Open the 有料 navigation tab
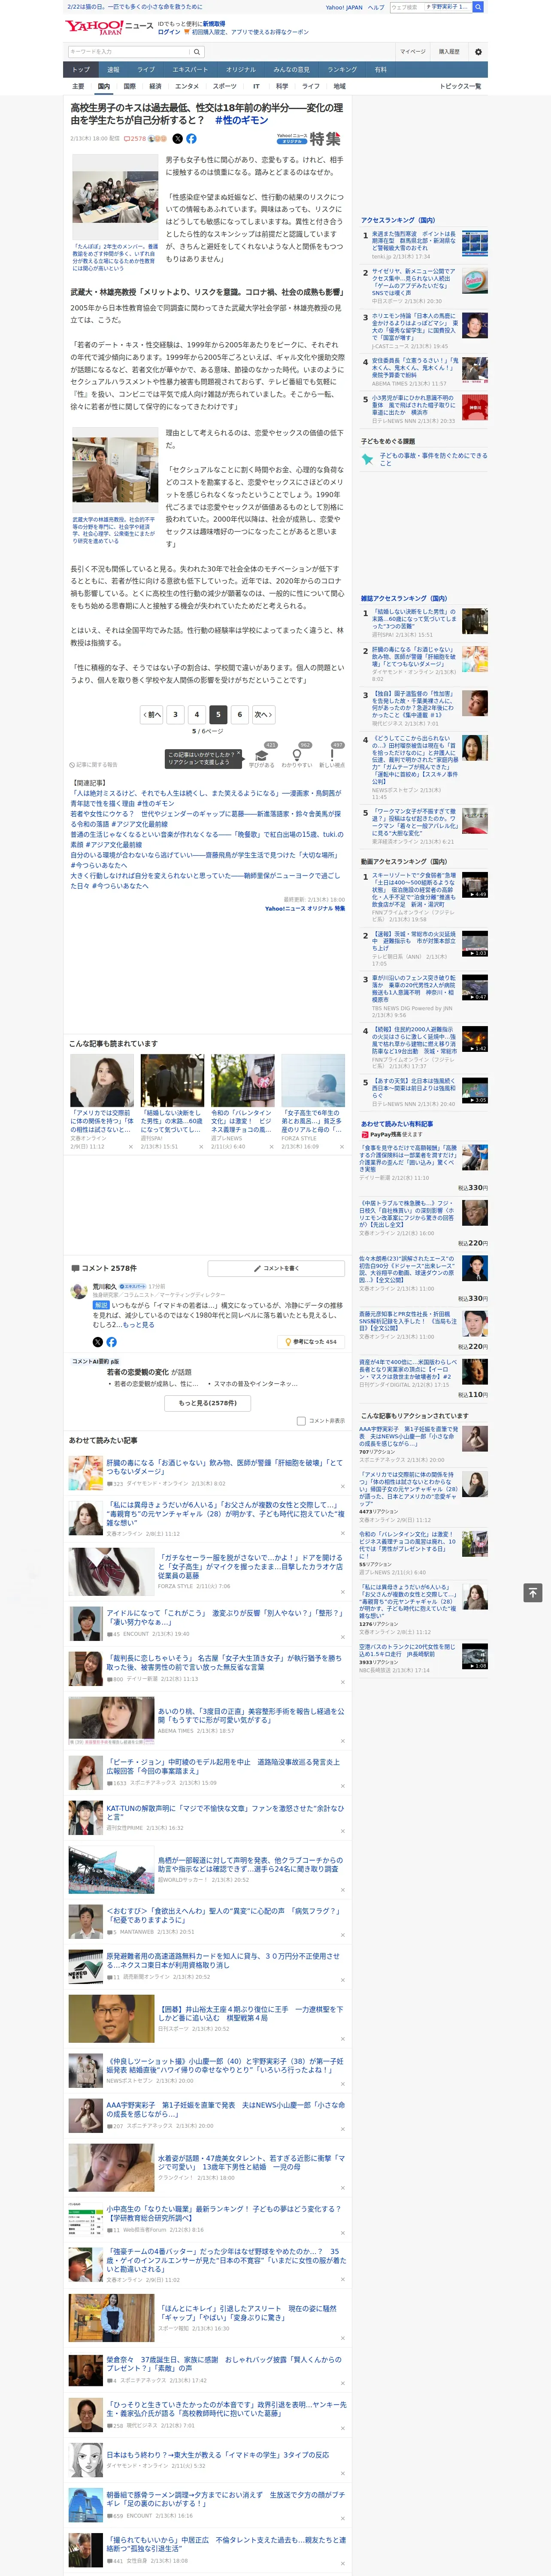Viewport: 551px width, 2576px height. [380, 70]
